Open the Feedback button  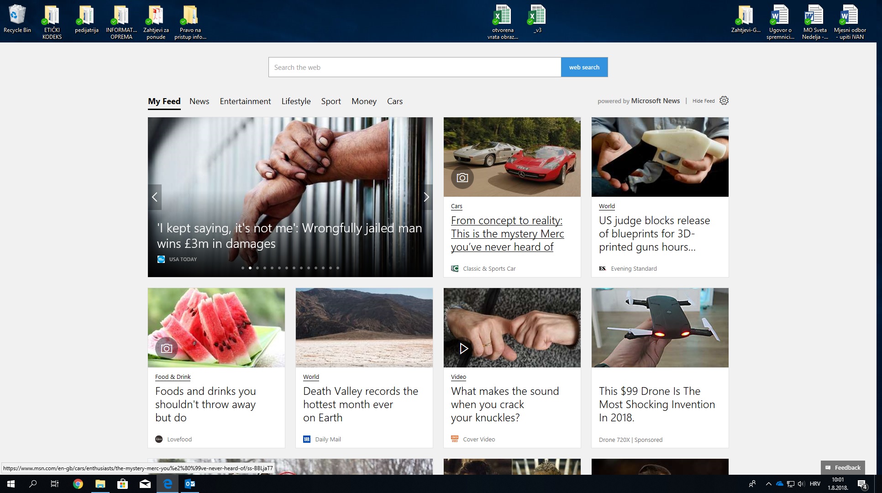coord(843,467)
